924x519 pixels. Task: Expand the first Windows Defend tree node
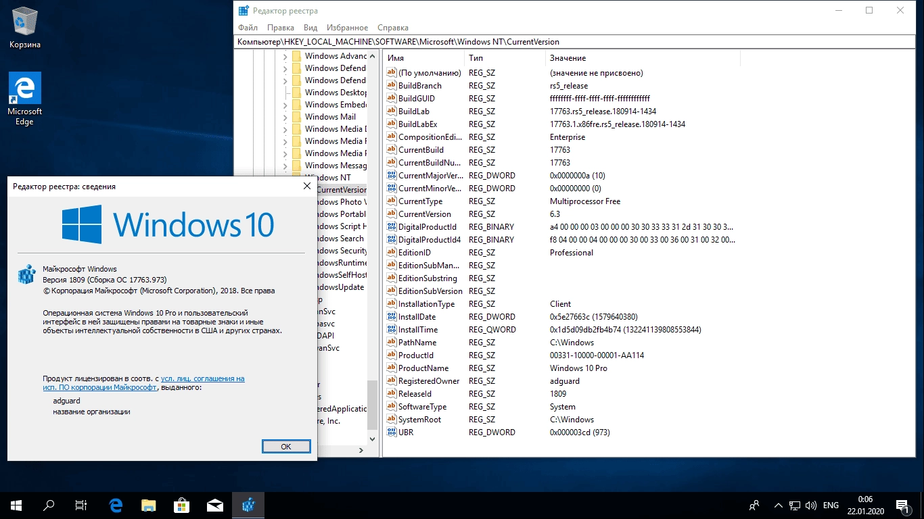click(x=285, y=69)
